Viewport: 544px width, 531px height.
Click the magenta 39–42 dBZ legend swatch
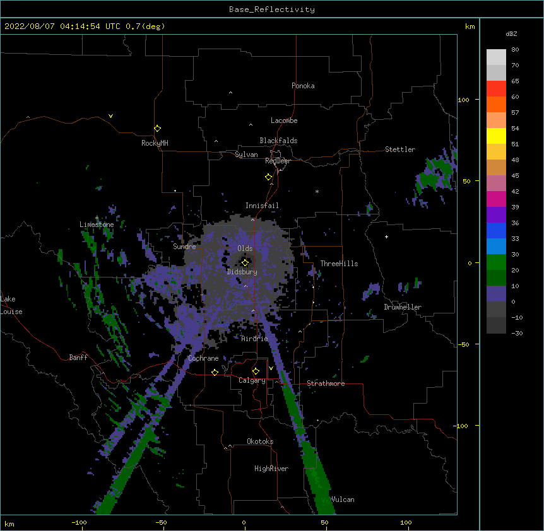496,199
